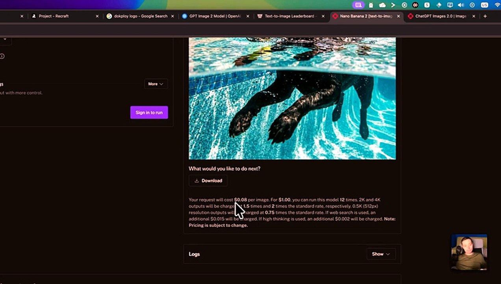The height and width of the screenshot is (284, 501).
Task: Select the Nano Banana 2 tab
Action: coord(366,16)
